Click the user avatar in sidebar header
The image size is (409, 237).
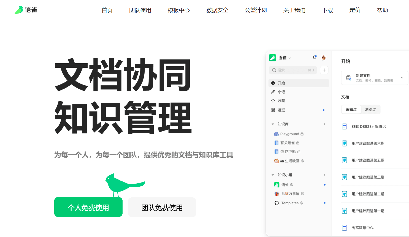pyautogui.click(x=324, y=58)
